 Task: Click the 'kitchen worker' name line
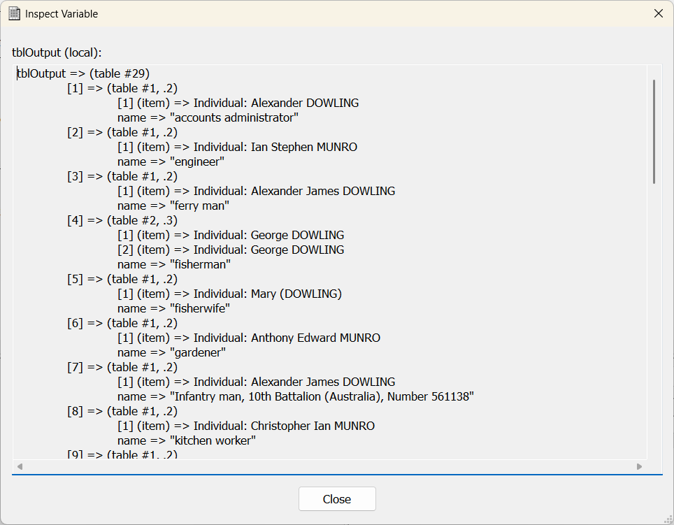pyautogui.click(x=187, y=440)
